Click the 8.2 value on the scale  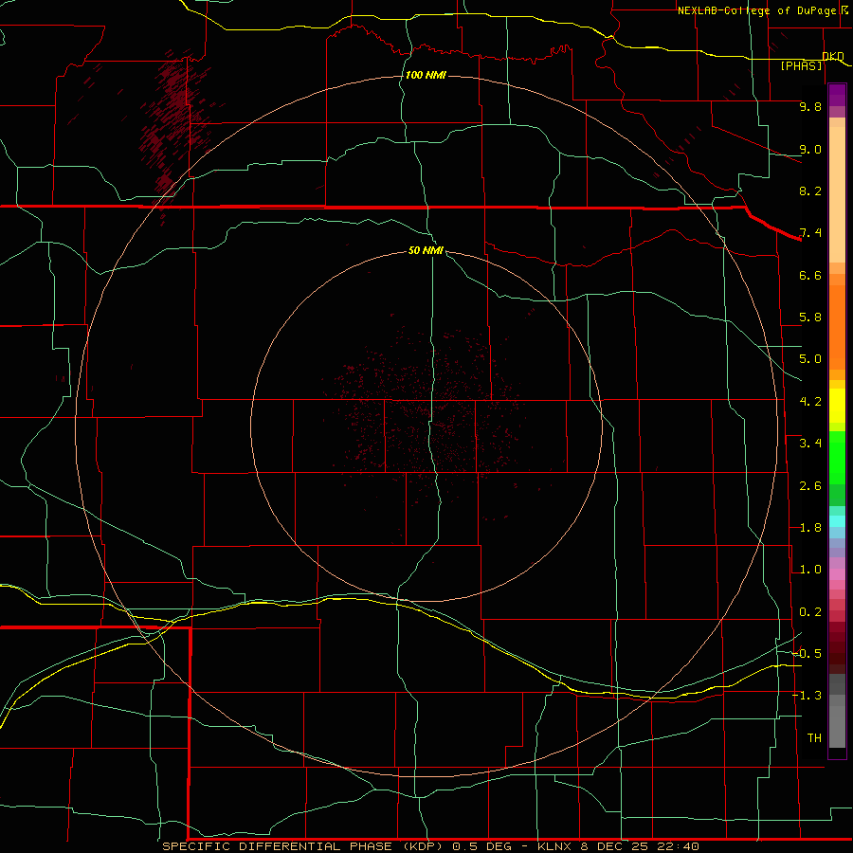(x=810, y=191)
